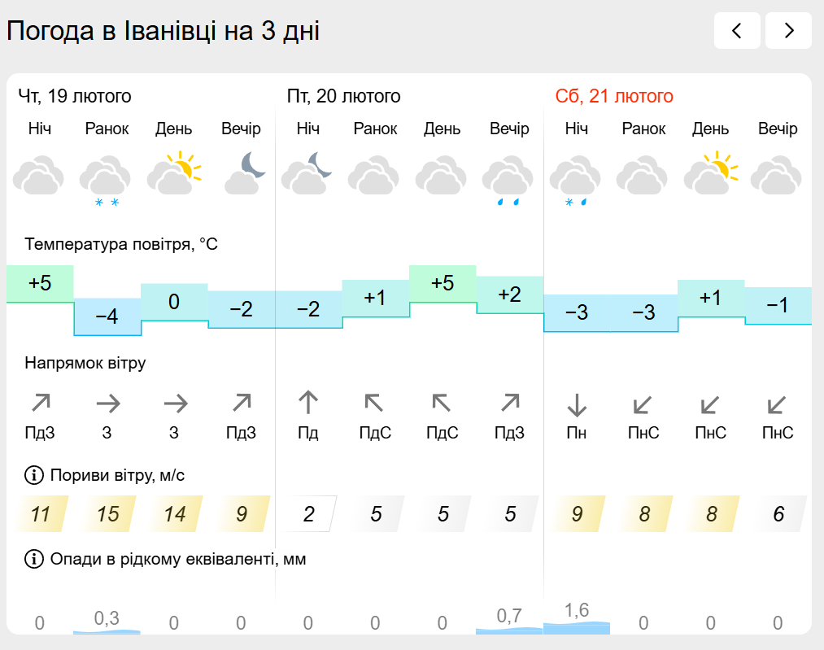824x650 pixels.
Task: Click Thursday day sunny-cloudy weather icon
Action: [x=174, y=172]
